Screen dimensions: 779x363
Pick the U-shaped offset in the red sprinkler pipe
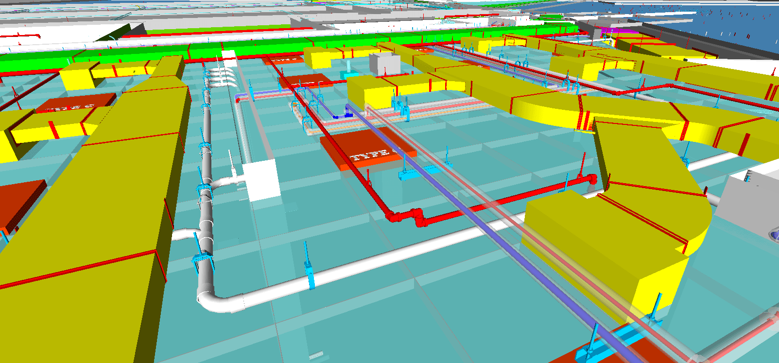(407, 217)
